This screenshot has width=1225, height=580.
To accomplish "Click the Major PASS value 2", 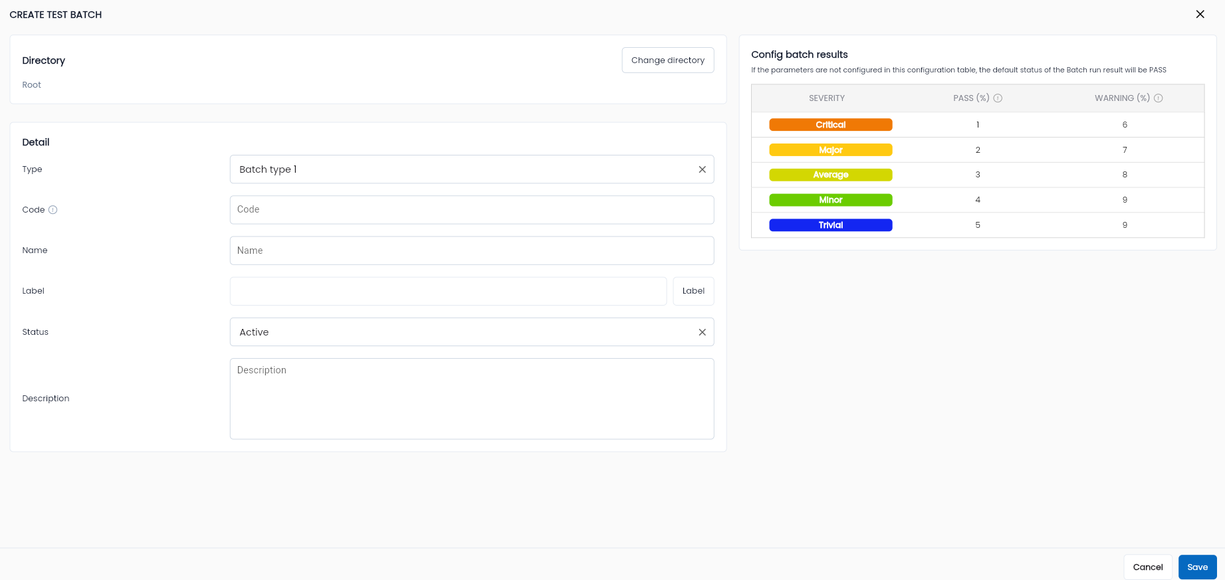I will [978, 150].
